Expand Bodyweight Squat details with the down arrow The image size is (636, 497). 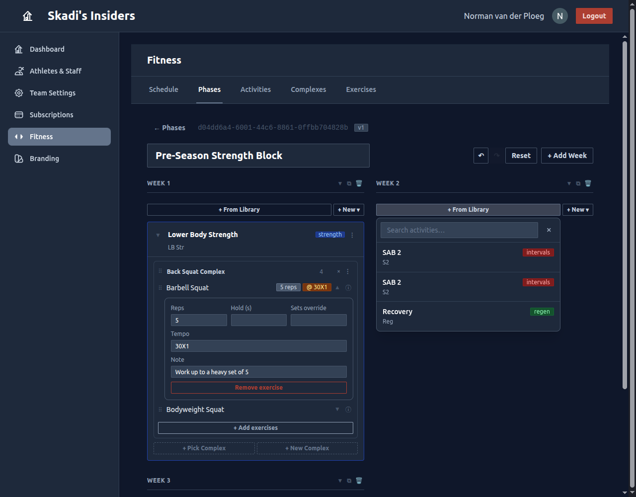tap(337, 409)
